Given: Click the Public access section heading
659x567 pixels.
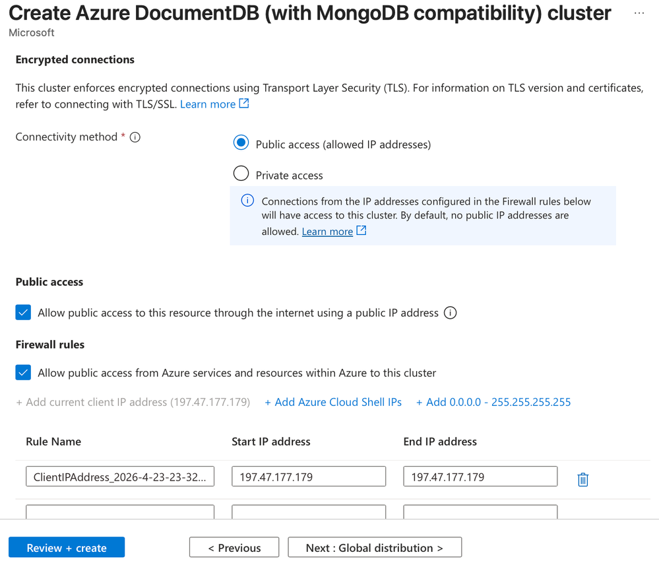Looking at the screenshot, I should pos(49,282).
